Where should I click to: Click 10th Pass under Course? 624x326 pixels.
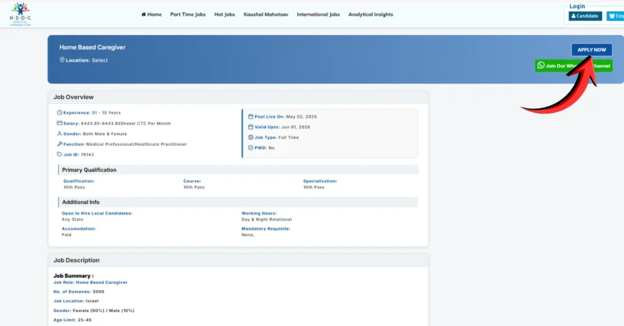pyautogui.click(x=194, y=187)
